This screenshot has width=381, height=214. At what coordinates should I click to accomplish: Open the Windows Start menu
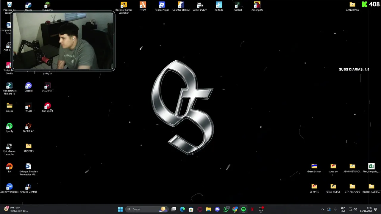pos(120,209)
